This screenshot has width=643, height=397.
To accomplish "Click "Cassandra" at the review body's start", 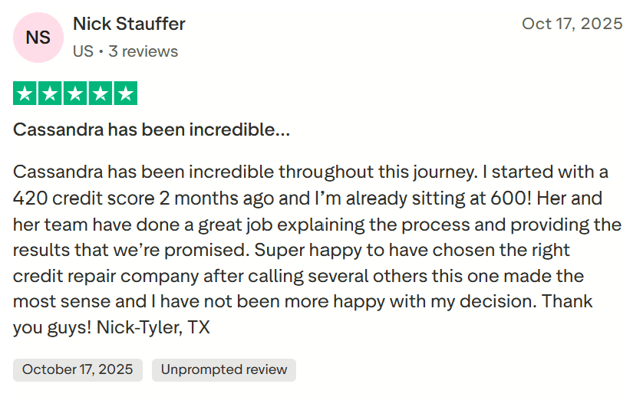I will 58,170.
